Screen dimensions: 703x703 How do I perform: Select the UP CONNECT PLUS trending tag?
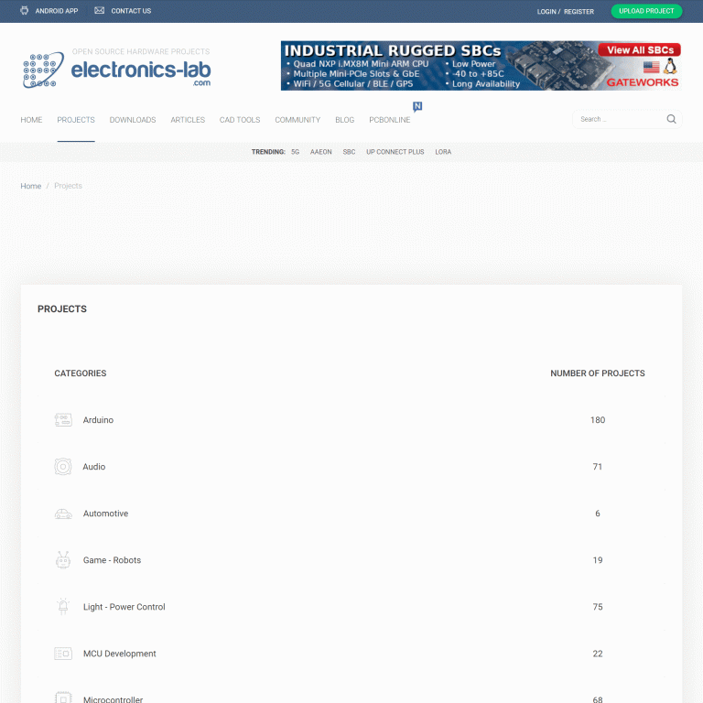pyautogui.click(x=395, y=152)
